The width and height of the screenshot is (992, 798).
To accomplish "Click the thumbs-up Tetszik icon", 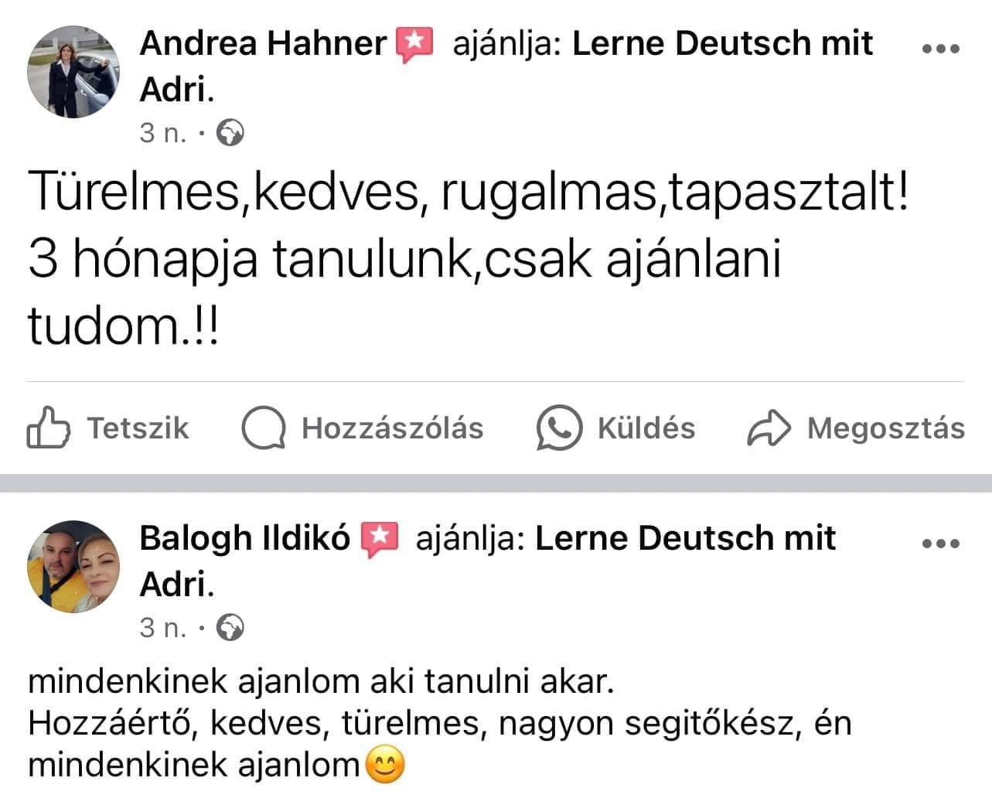I will [x=49, y=428].
